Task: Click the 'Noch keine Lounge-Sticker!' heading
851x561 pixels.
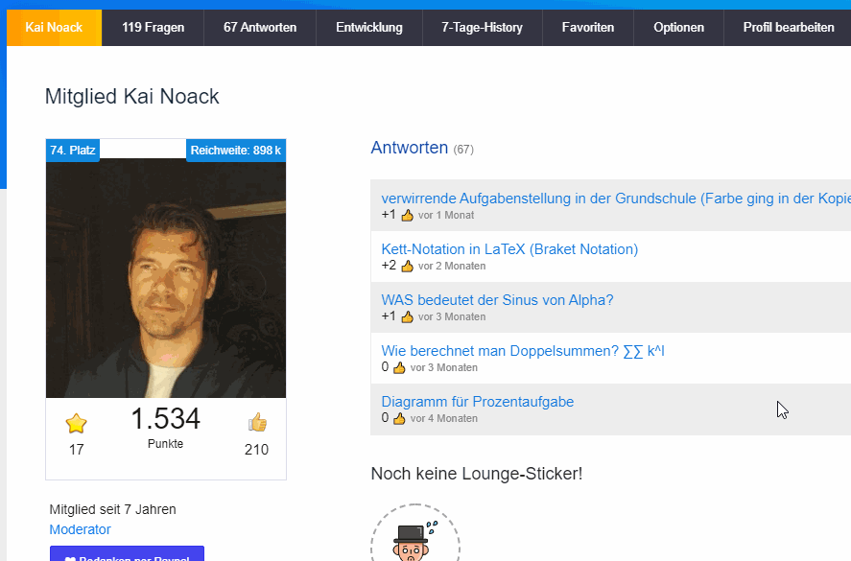Action: (x=477, y=474)
